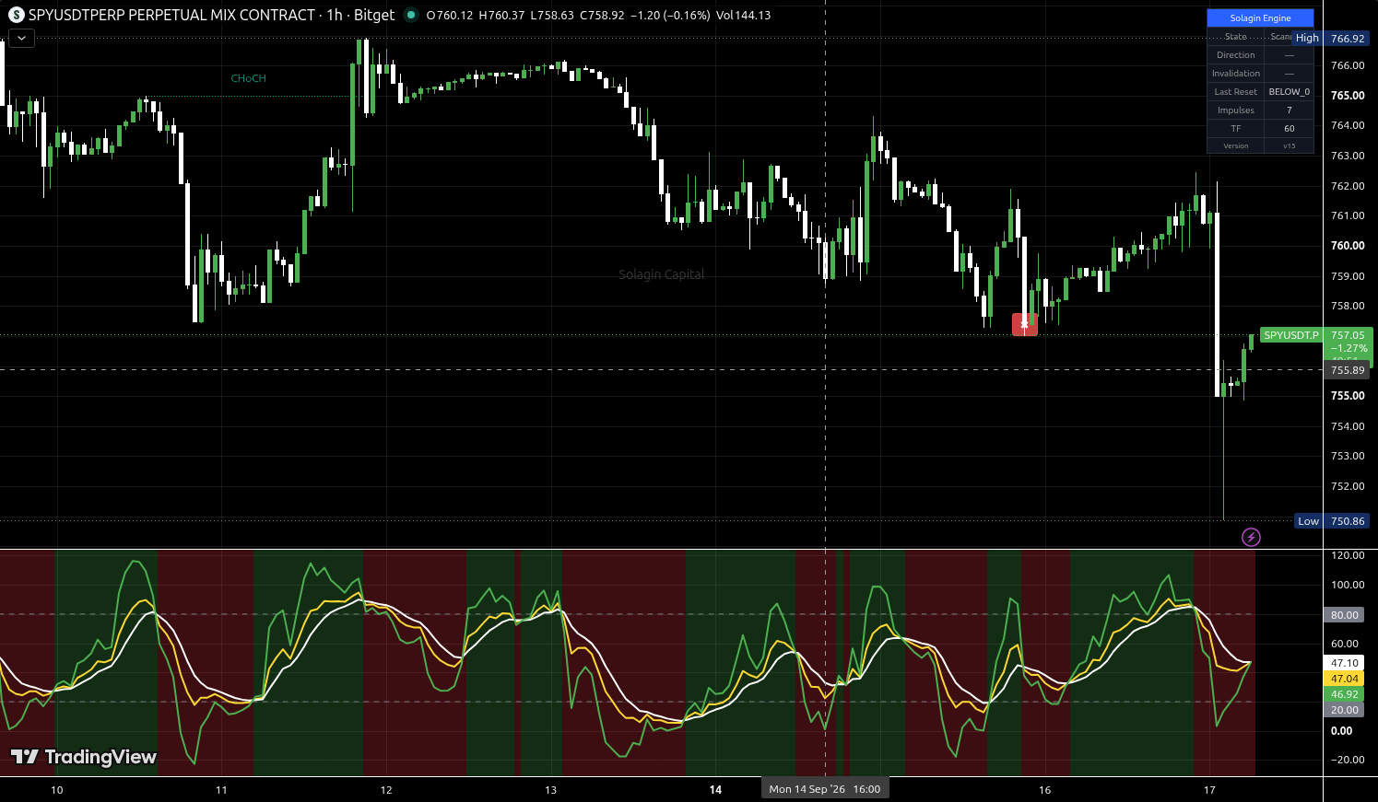Click date 16 on the time axis
The image size is (1378, 802).
click(1044, 790)
